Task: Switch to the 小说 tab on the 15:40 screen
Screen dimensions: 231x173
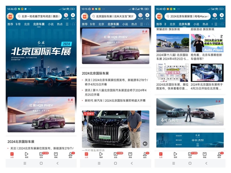Action: [196, 24]
